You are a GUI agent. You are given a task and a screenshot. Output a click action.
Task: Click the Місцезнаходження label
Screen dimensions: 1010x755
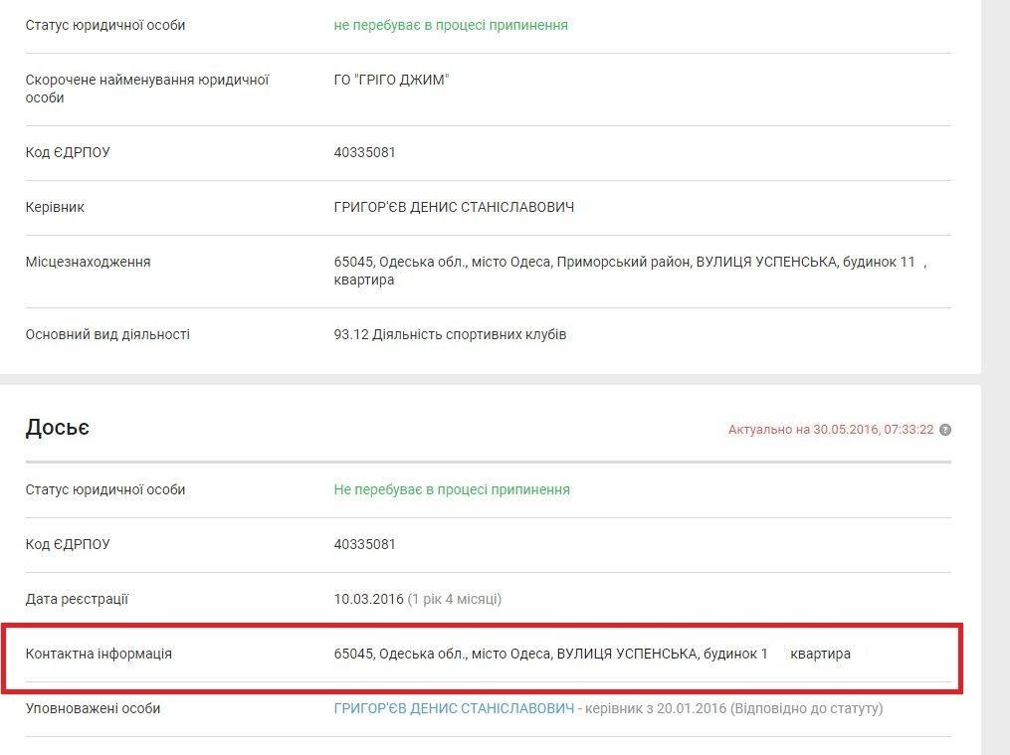pos(88,262)
